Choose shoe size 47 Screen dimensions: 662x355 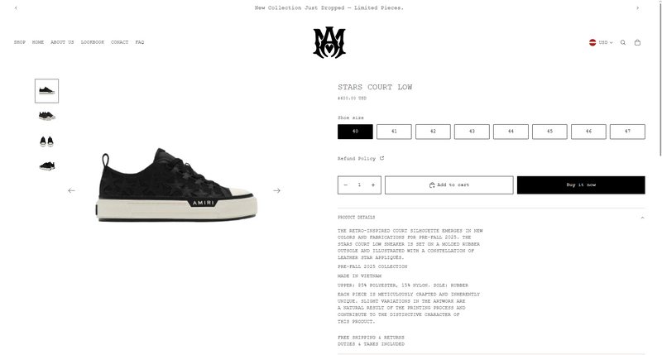(627, 132)
